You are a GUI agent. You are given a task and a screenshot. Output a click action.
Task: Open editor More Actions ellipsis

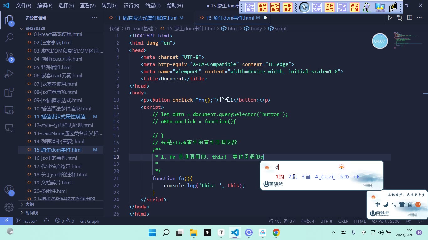(419, 18)
